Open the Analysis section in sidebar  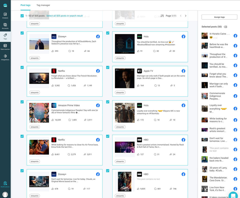(5, 16)
